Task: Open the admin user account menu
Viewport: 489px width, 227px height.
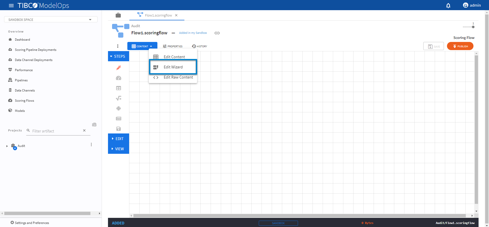Action: [x=472, y=5]
